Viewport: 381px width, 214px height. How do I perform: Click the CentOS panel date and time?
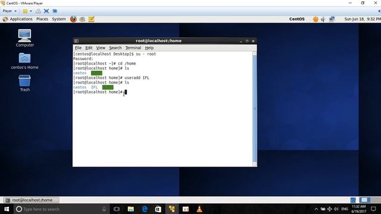click(x=363, y=19)
